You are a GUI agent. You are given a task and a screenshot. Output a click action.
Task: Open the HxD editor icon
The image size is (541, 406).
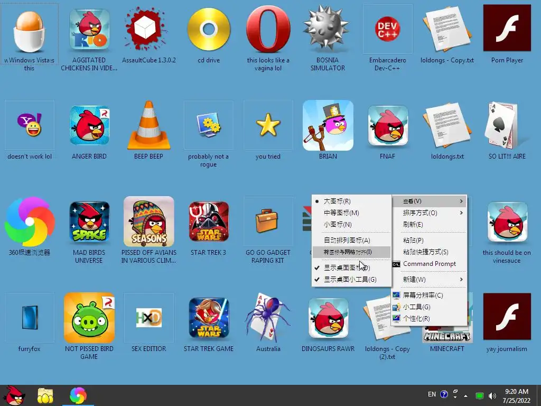pos(148,317)
